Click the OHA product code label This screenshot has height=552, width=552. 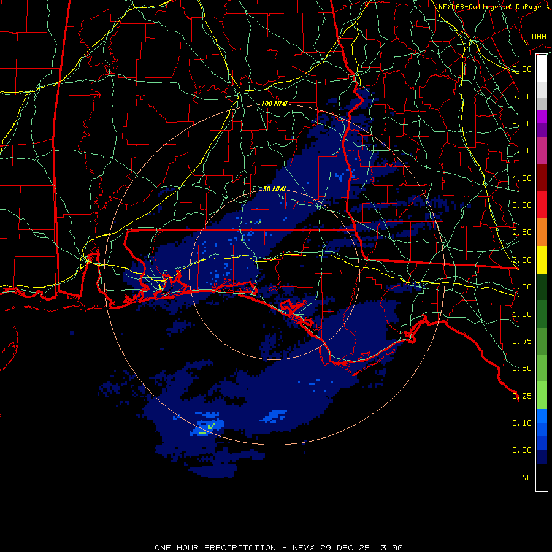(539, 36)
